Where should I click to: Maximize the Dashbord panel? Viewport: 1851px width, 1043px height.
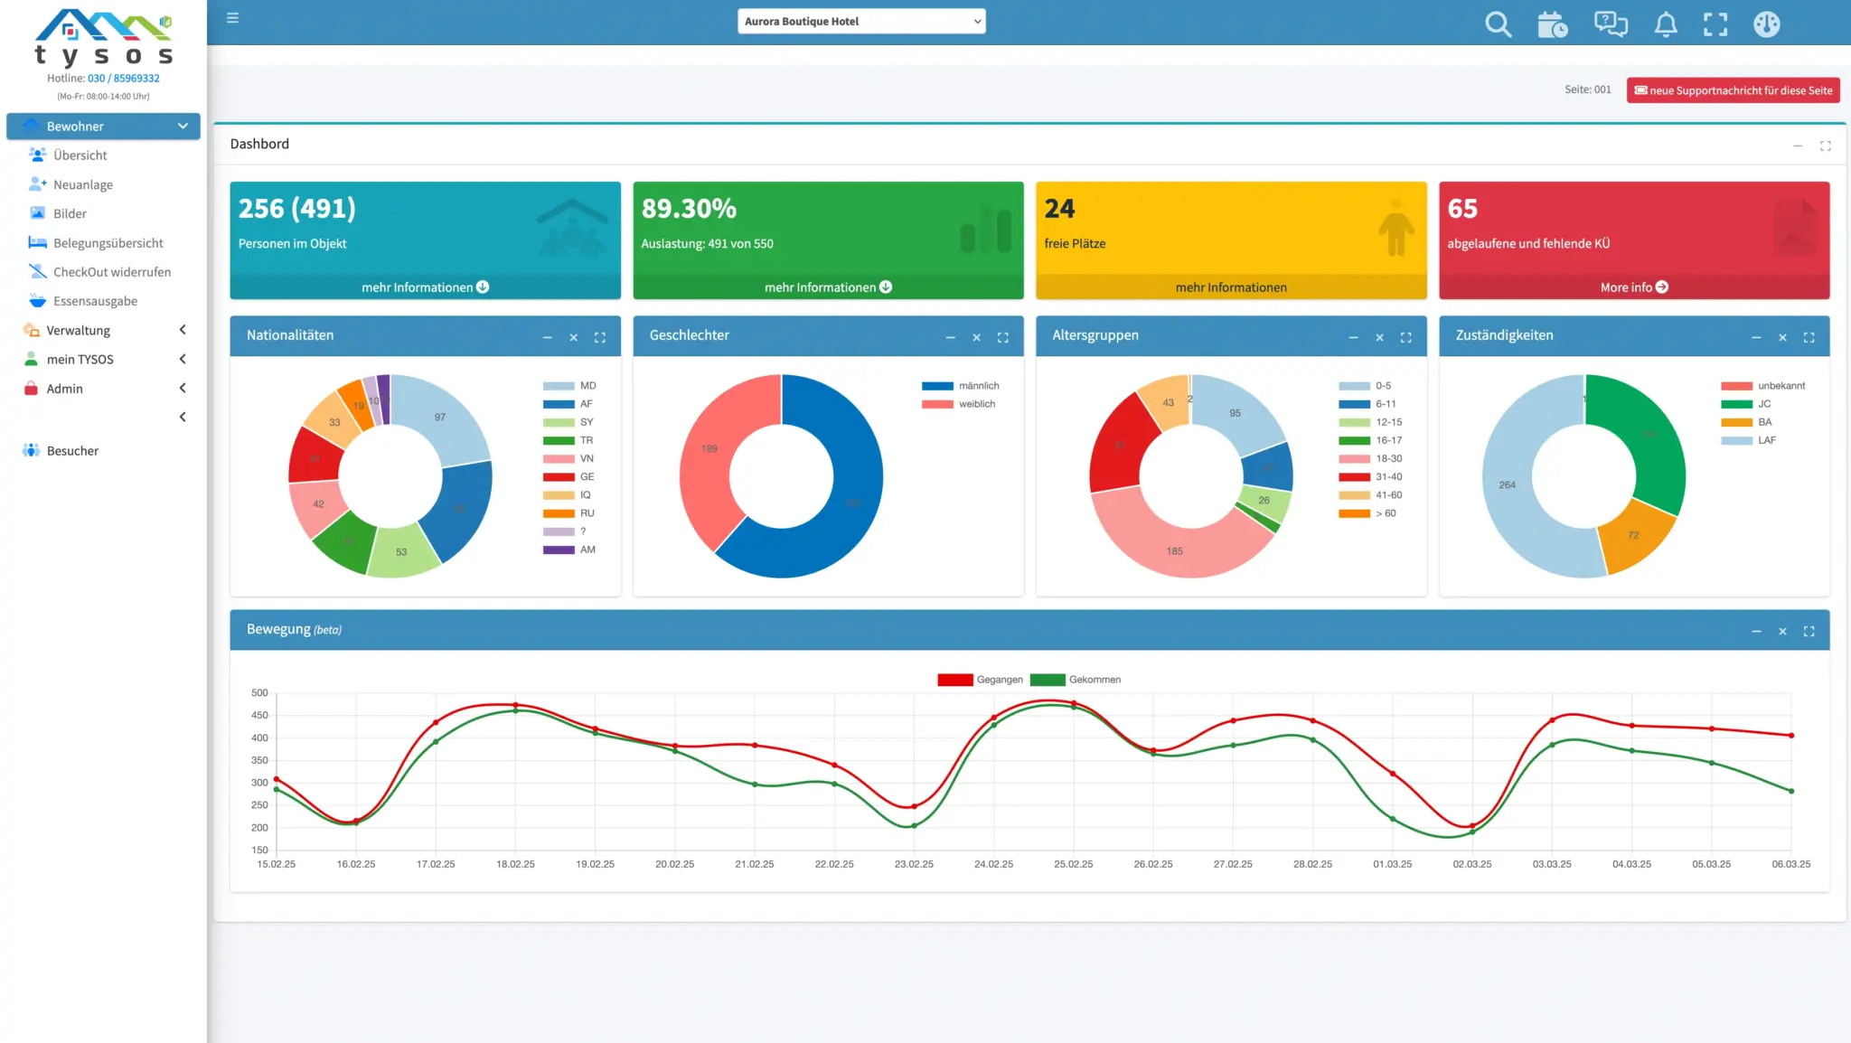click(x=1825, y=146)
